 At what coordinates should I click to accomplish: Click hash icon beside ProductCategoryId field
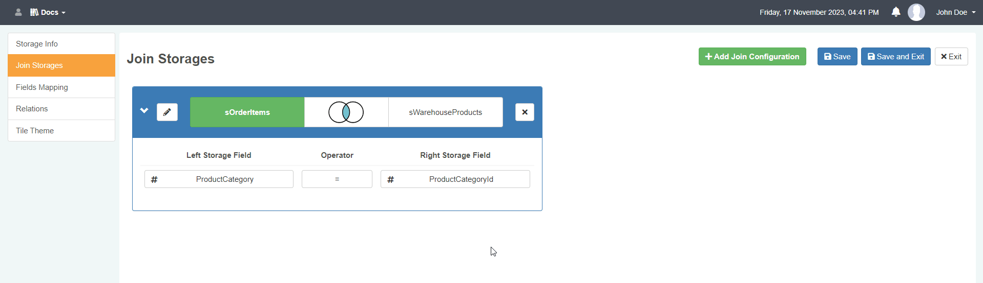pyautogui.click(x=390, y=179)
